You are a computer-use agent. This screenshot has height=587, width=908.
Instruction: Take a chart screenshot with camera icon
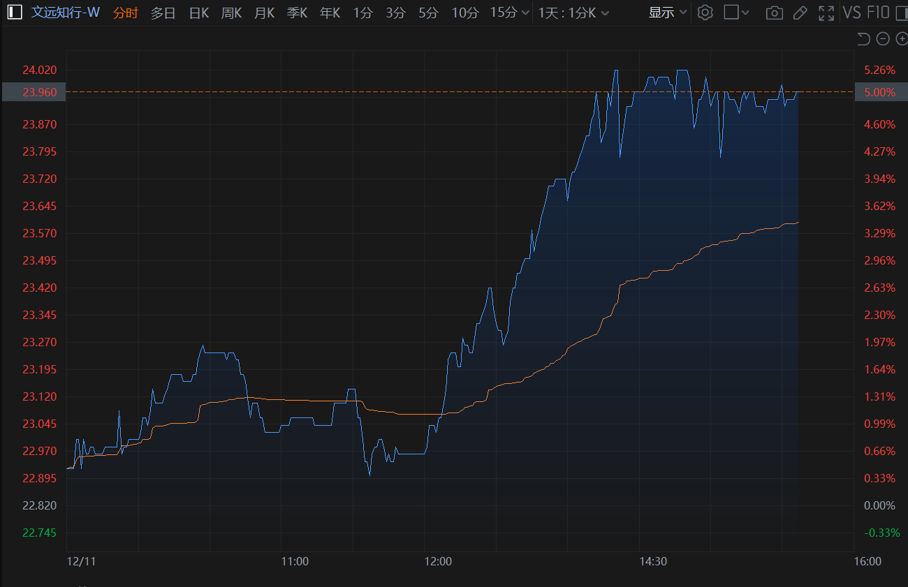click(774, 13)
